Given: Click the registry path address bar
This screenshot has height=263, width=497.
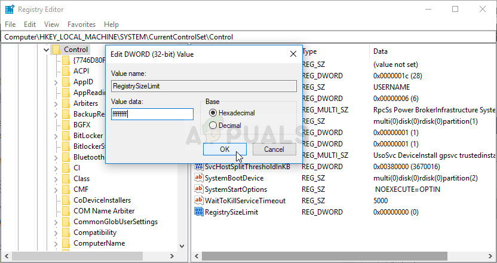Looking at the screenshot, I should (249, 37).
